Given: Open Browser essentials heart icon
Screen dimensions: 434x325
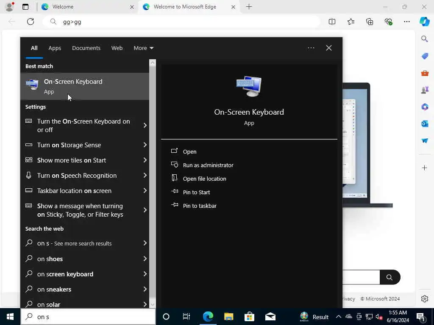Looking at the screenshot, I should pos(388,22).
